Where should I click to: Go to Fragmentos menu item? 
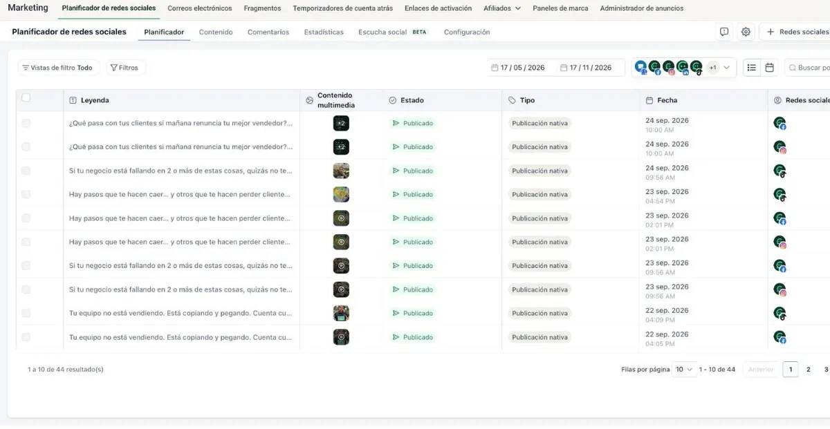click(x=263, y=8)
